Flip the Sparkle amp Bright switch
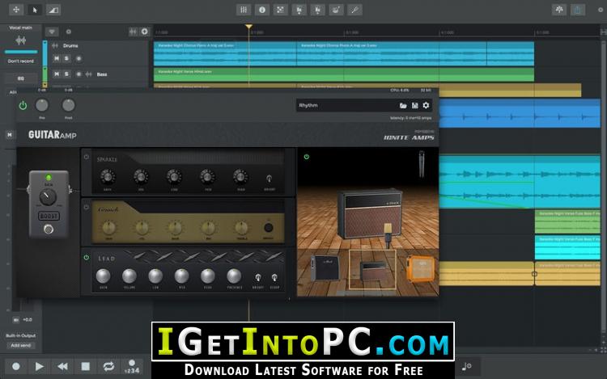Viewport: 607px width, 379px height. (269, 179)
